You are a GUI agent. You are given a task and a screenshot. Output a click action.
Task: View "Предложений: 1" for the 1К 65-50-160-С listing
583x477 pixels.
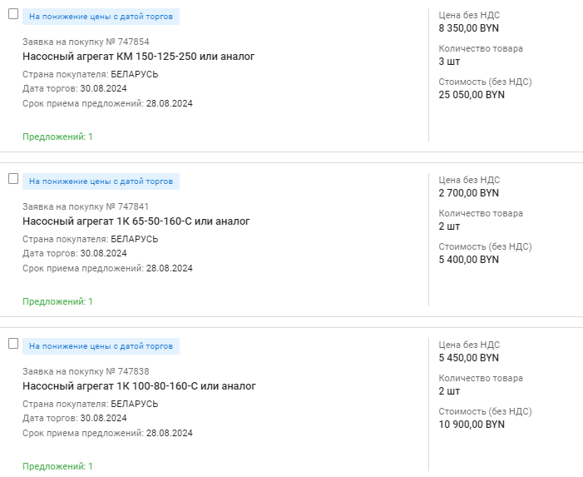[x=57, y=301]
